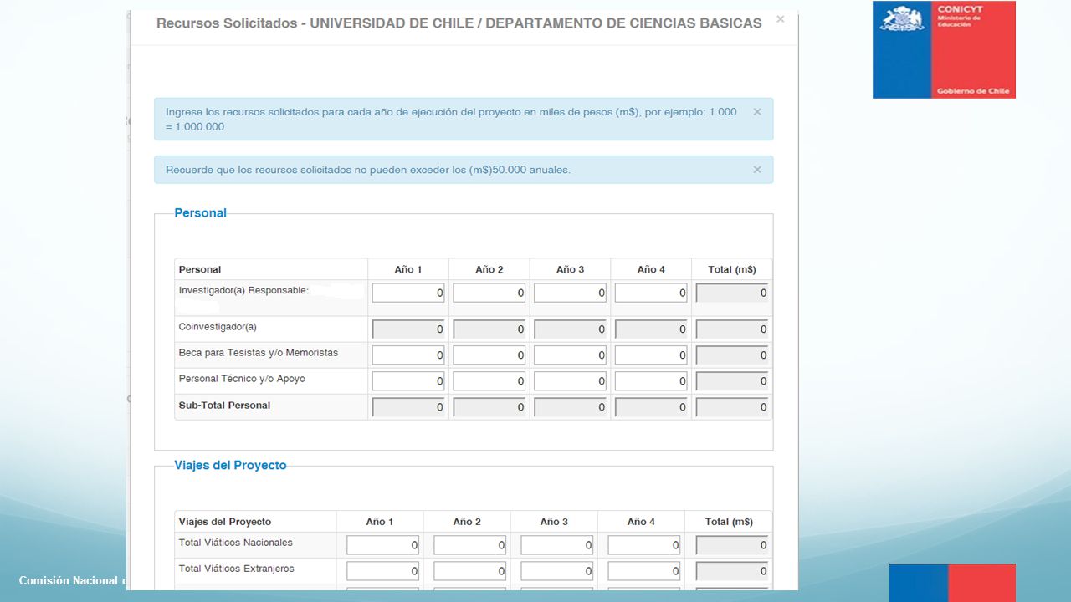Click 'Sub-Total Personal' row label
Image resolution: width=1071 pixels, height=602 pixels.
pos(224,406)
